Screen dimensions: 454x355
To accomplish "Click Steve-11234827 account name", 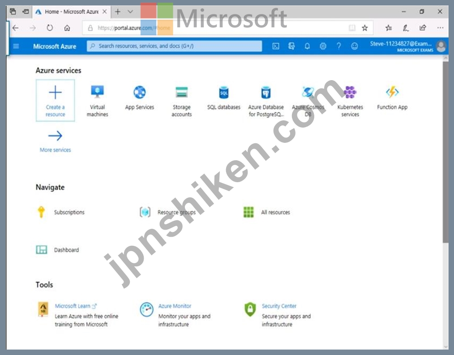I will click(x=401, y=44).
